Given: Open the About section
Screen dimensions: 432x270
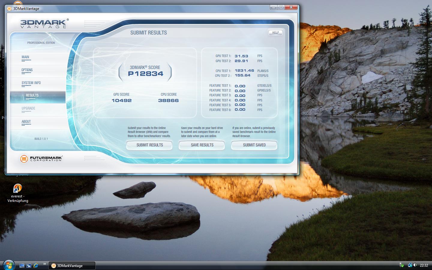Looking at the screenshot, I should coord(26,121).
